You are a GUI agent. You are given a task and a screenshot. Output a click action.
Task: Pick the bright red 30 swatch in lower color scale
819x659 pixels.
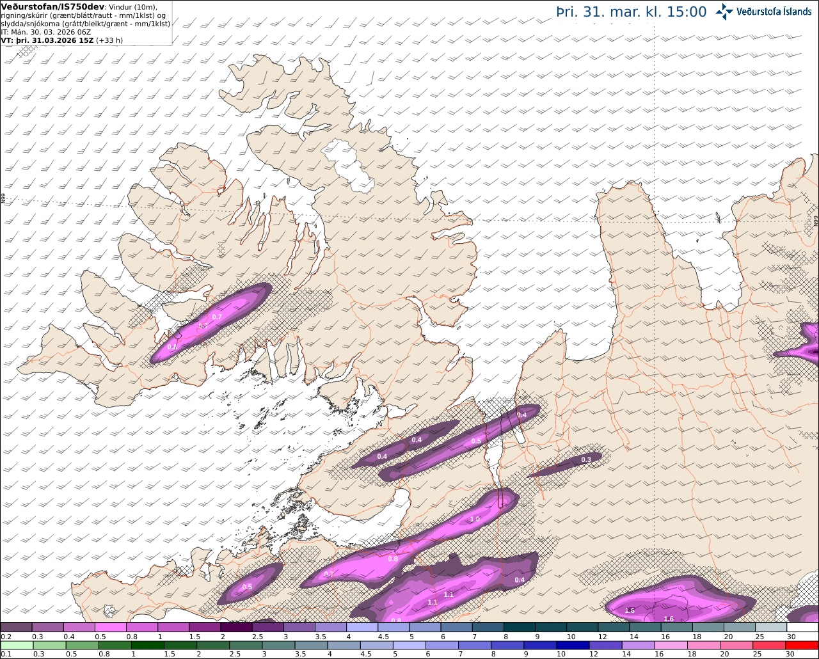click(x=802, y=645)
